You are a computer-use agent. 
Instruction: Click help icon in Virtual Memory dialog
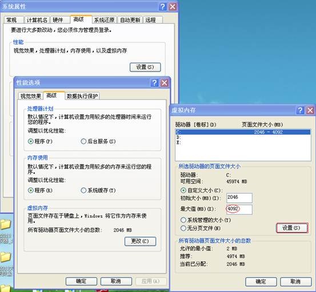300,110
